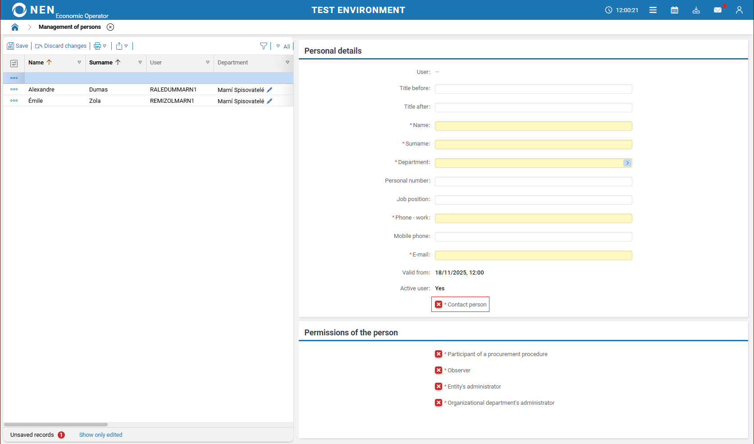The image size is (754, 444).
Task: Show only edited records
Action: click(101, 435)
